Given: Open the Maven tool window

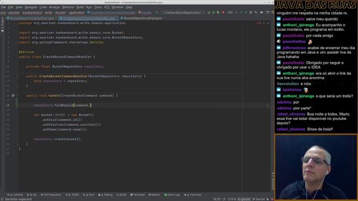Looking at the screenshot, I should 154,195.
